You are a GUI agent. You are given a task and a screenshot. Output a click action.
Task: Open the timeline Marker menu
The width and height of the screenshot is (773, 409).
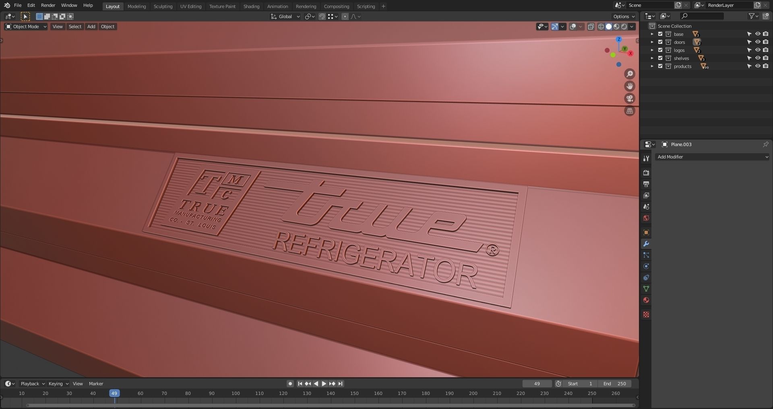(96, 384)
